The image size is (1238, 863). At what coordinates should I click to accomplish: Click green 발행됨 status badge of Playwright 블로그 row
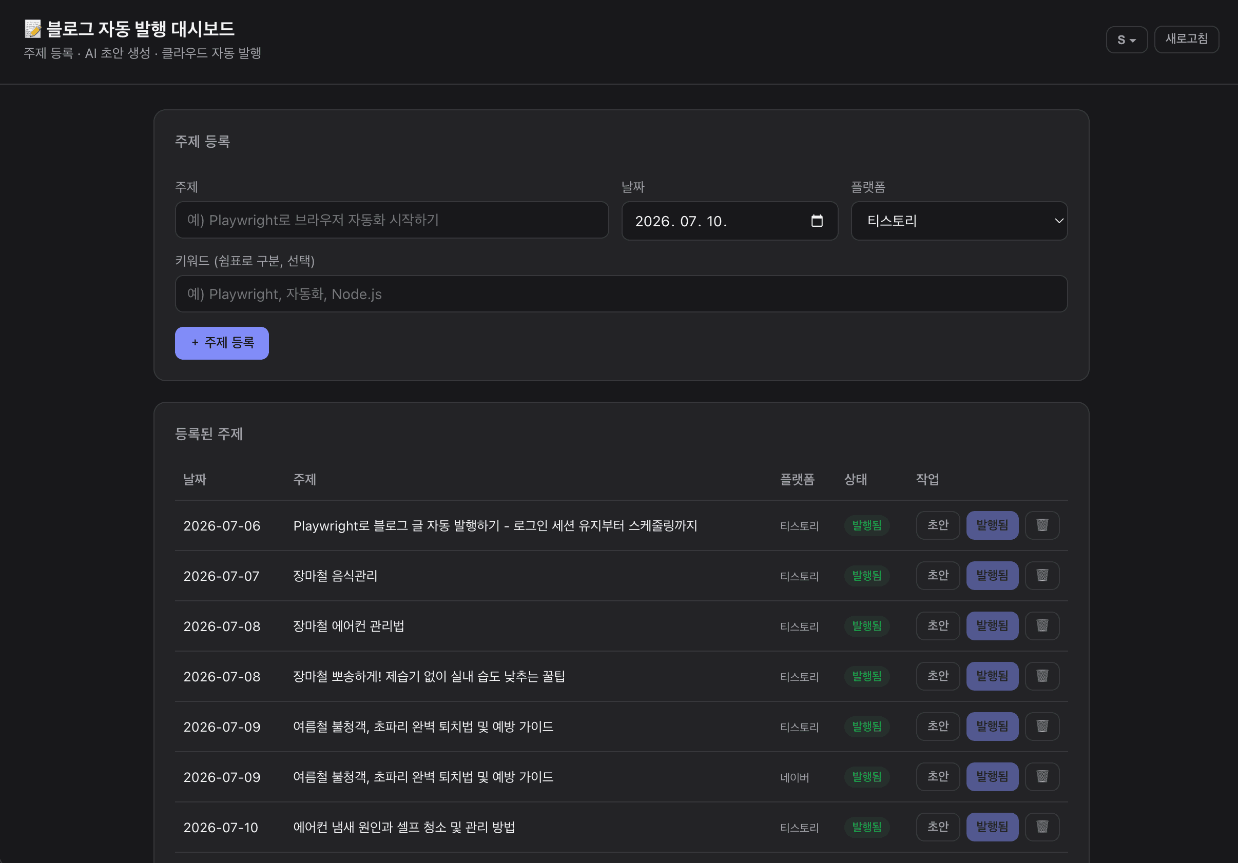(x=866, y=525)
